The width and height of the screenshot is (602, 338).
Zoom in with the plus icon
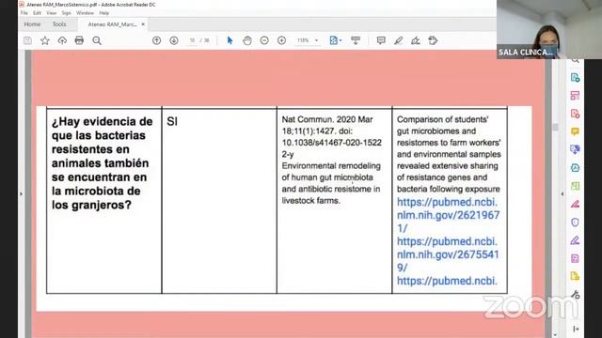[281, 40]
